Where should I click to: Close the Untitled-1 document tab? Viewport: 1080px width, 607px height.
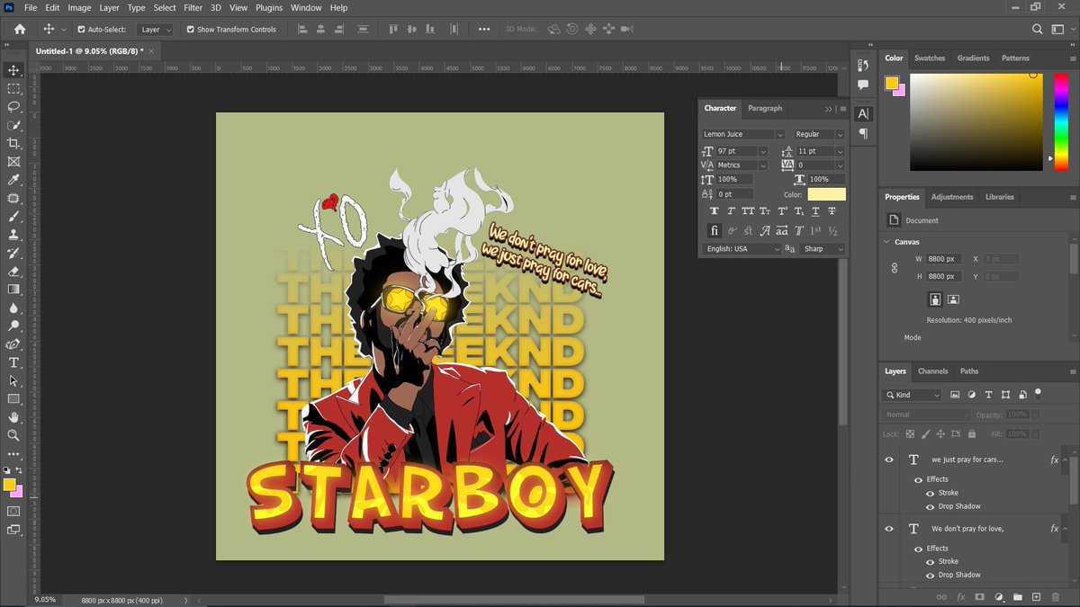150,51
